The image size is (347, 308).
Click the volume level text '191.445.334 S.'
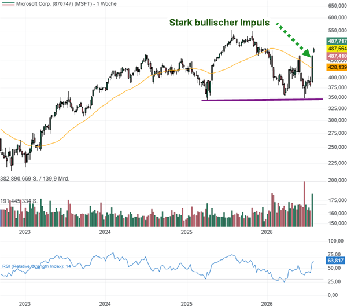19,201
